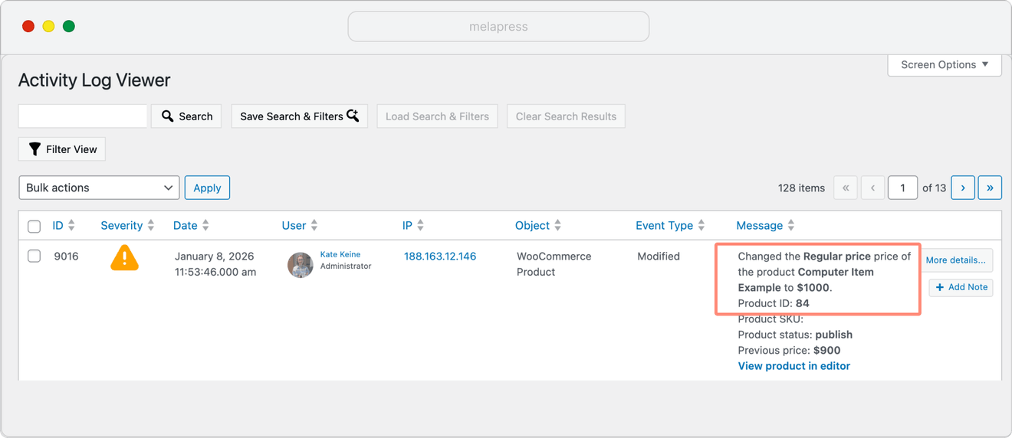Tick the select-all checkbox in table header
This screenshot has width=1012, height=438.
[x=34, y=226]
